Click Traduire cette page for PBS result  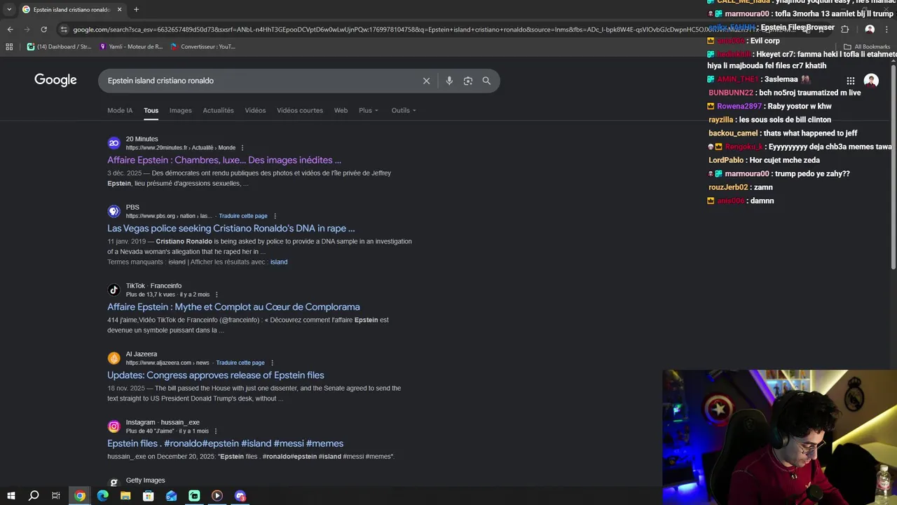pyautogui.click(x=243, y=216)
